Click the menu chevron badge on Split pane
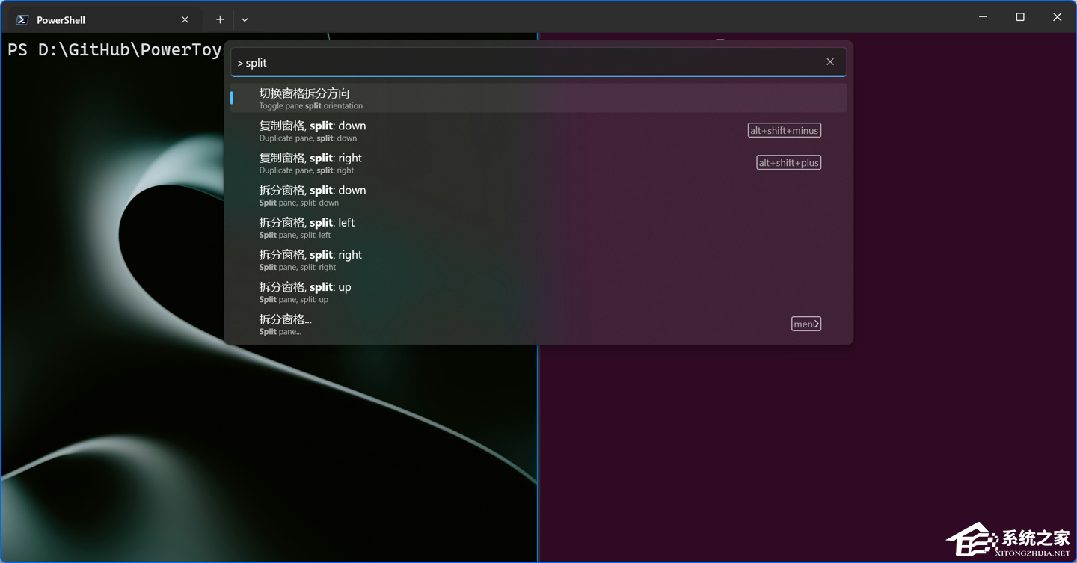Viewport: 1077px width, 563px height. coord(806,324)
